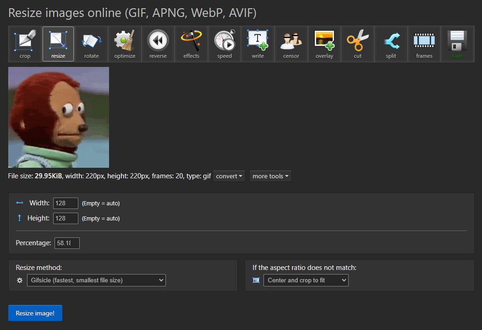Click inside the Width input field
482x330 pixels.
pyautogui.click(x=65, y=203)
